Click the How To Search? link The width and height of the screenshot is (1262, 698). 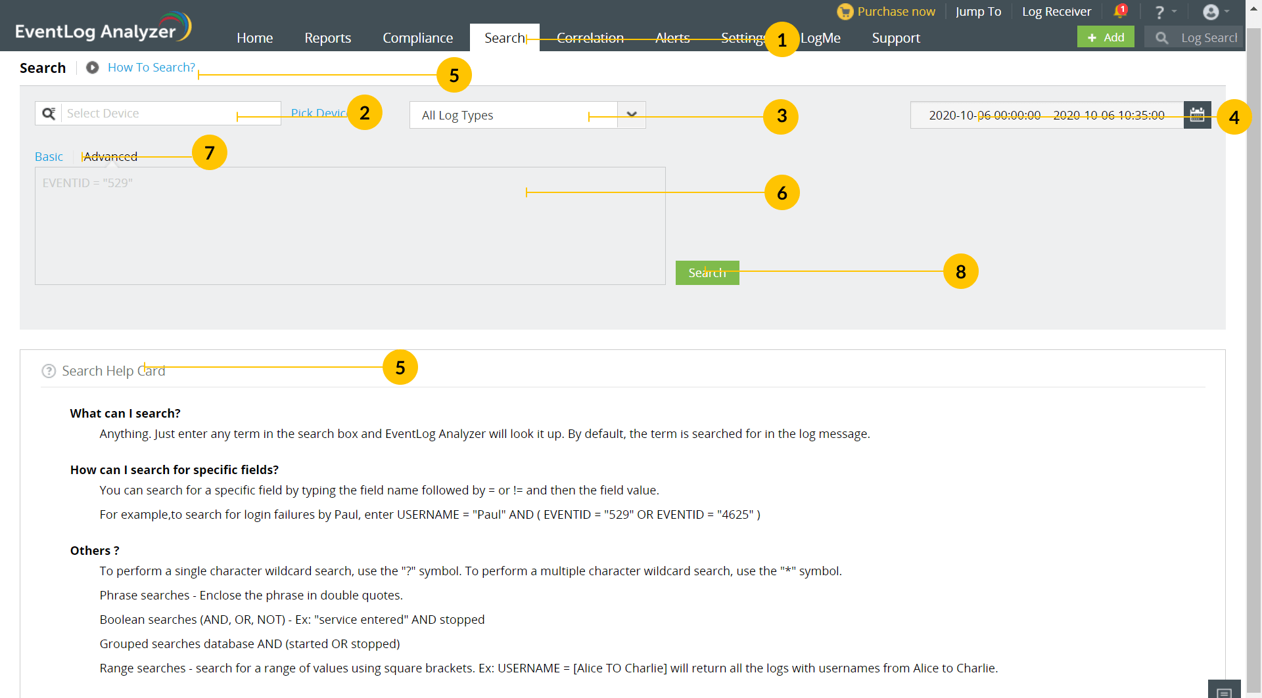click(x=151, y=68)
